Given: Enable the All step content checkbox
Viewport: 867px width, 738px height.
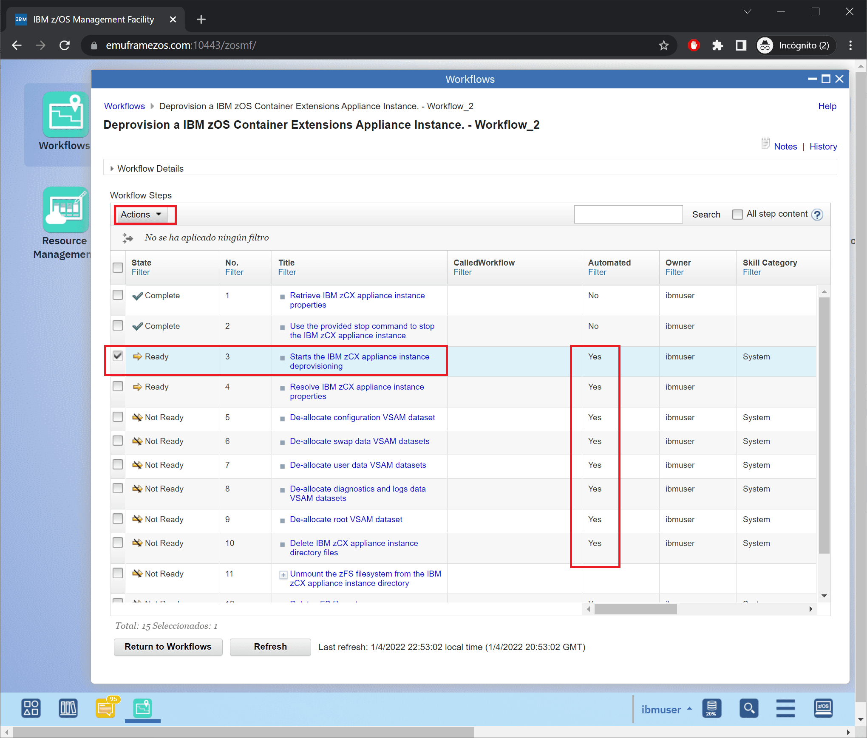Looking at the screenshot, I should point(737,215).
